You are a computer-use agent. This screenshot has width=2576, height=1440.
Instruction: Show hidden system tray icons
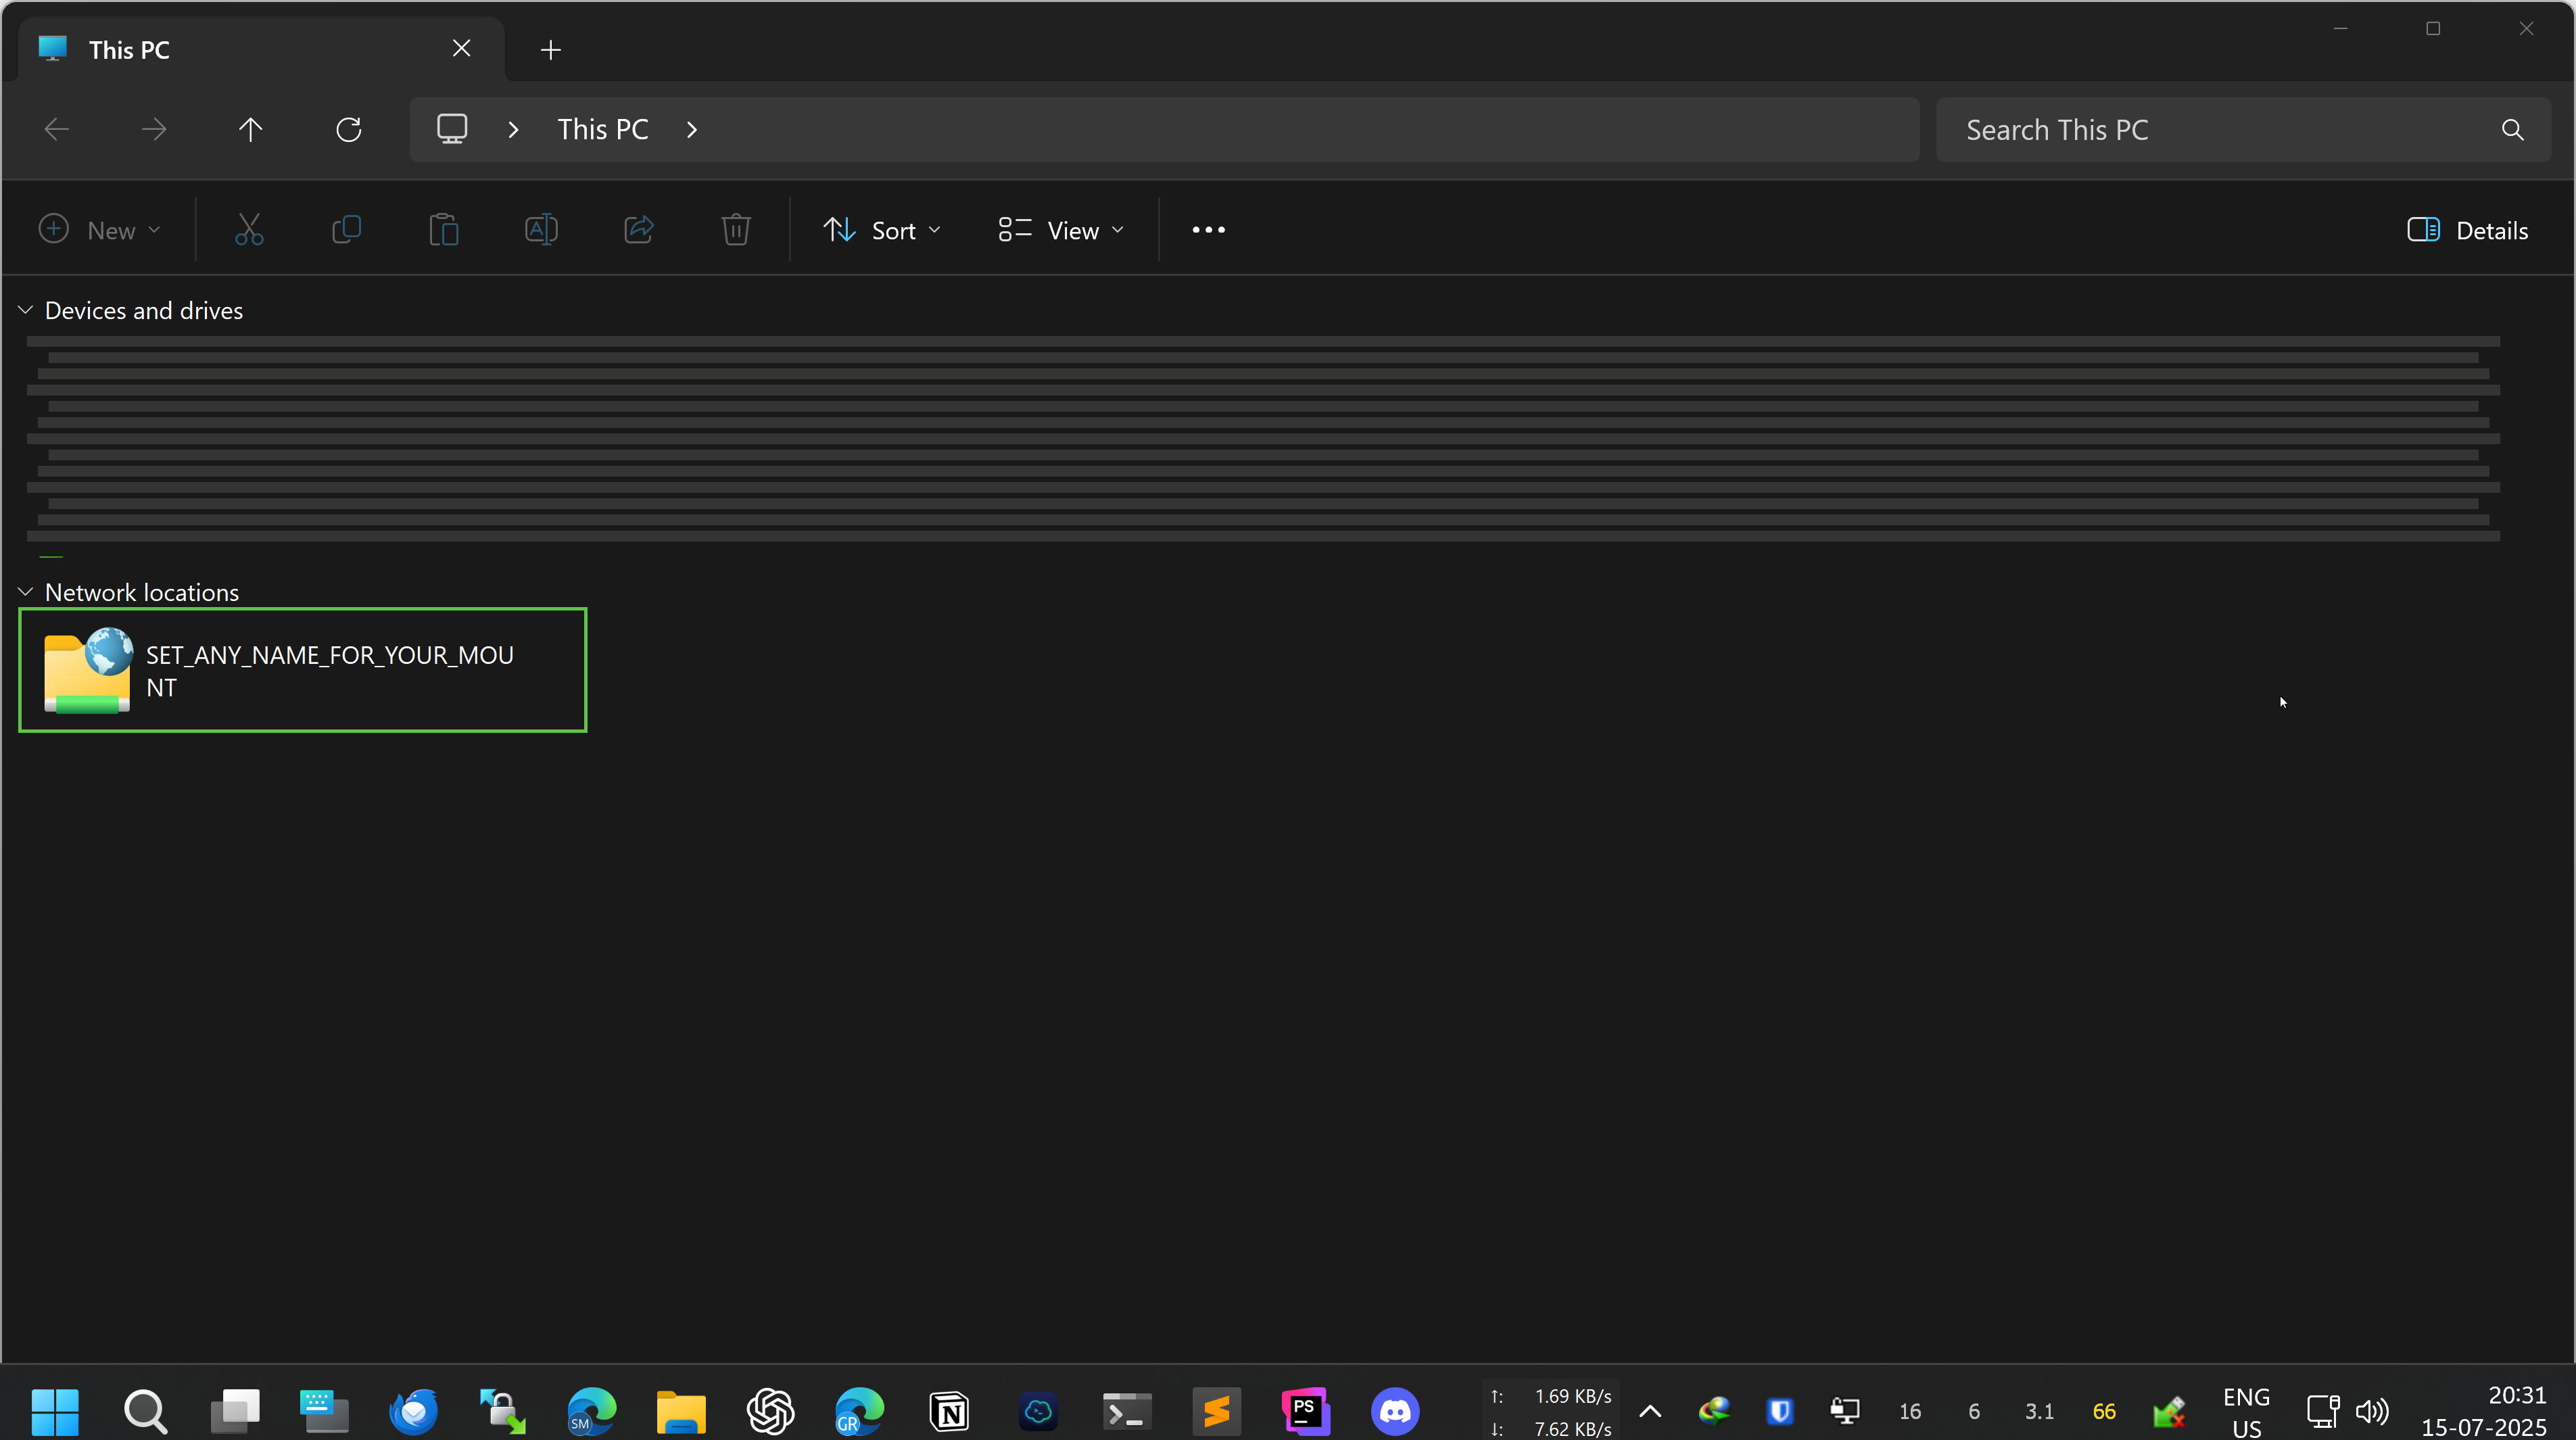click(1651, 1411)
